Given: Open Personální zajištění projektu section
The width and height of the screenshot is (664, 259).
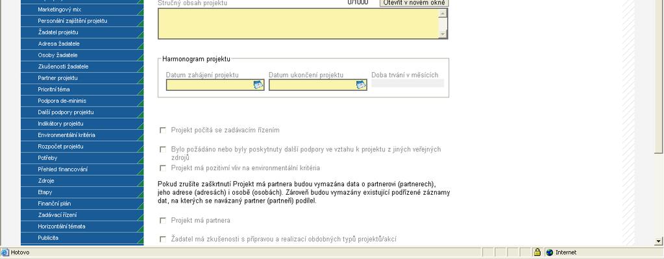Looking at the screenshot, I should pos(82,21).
